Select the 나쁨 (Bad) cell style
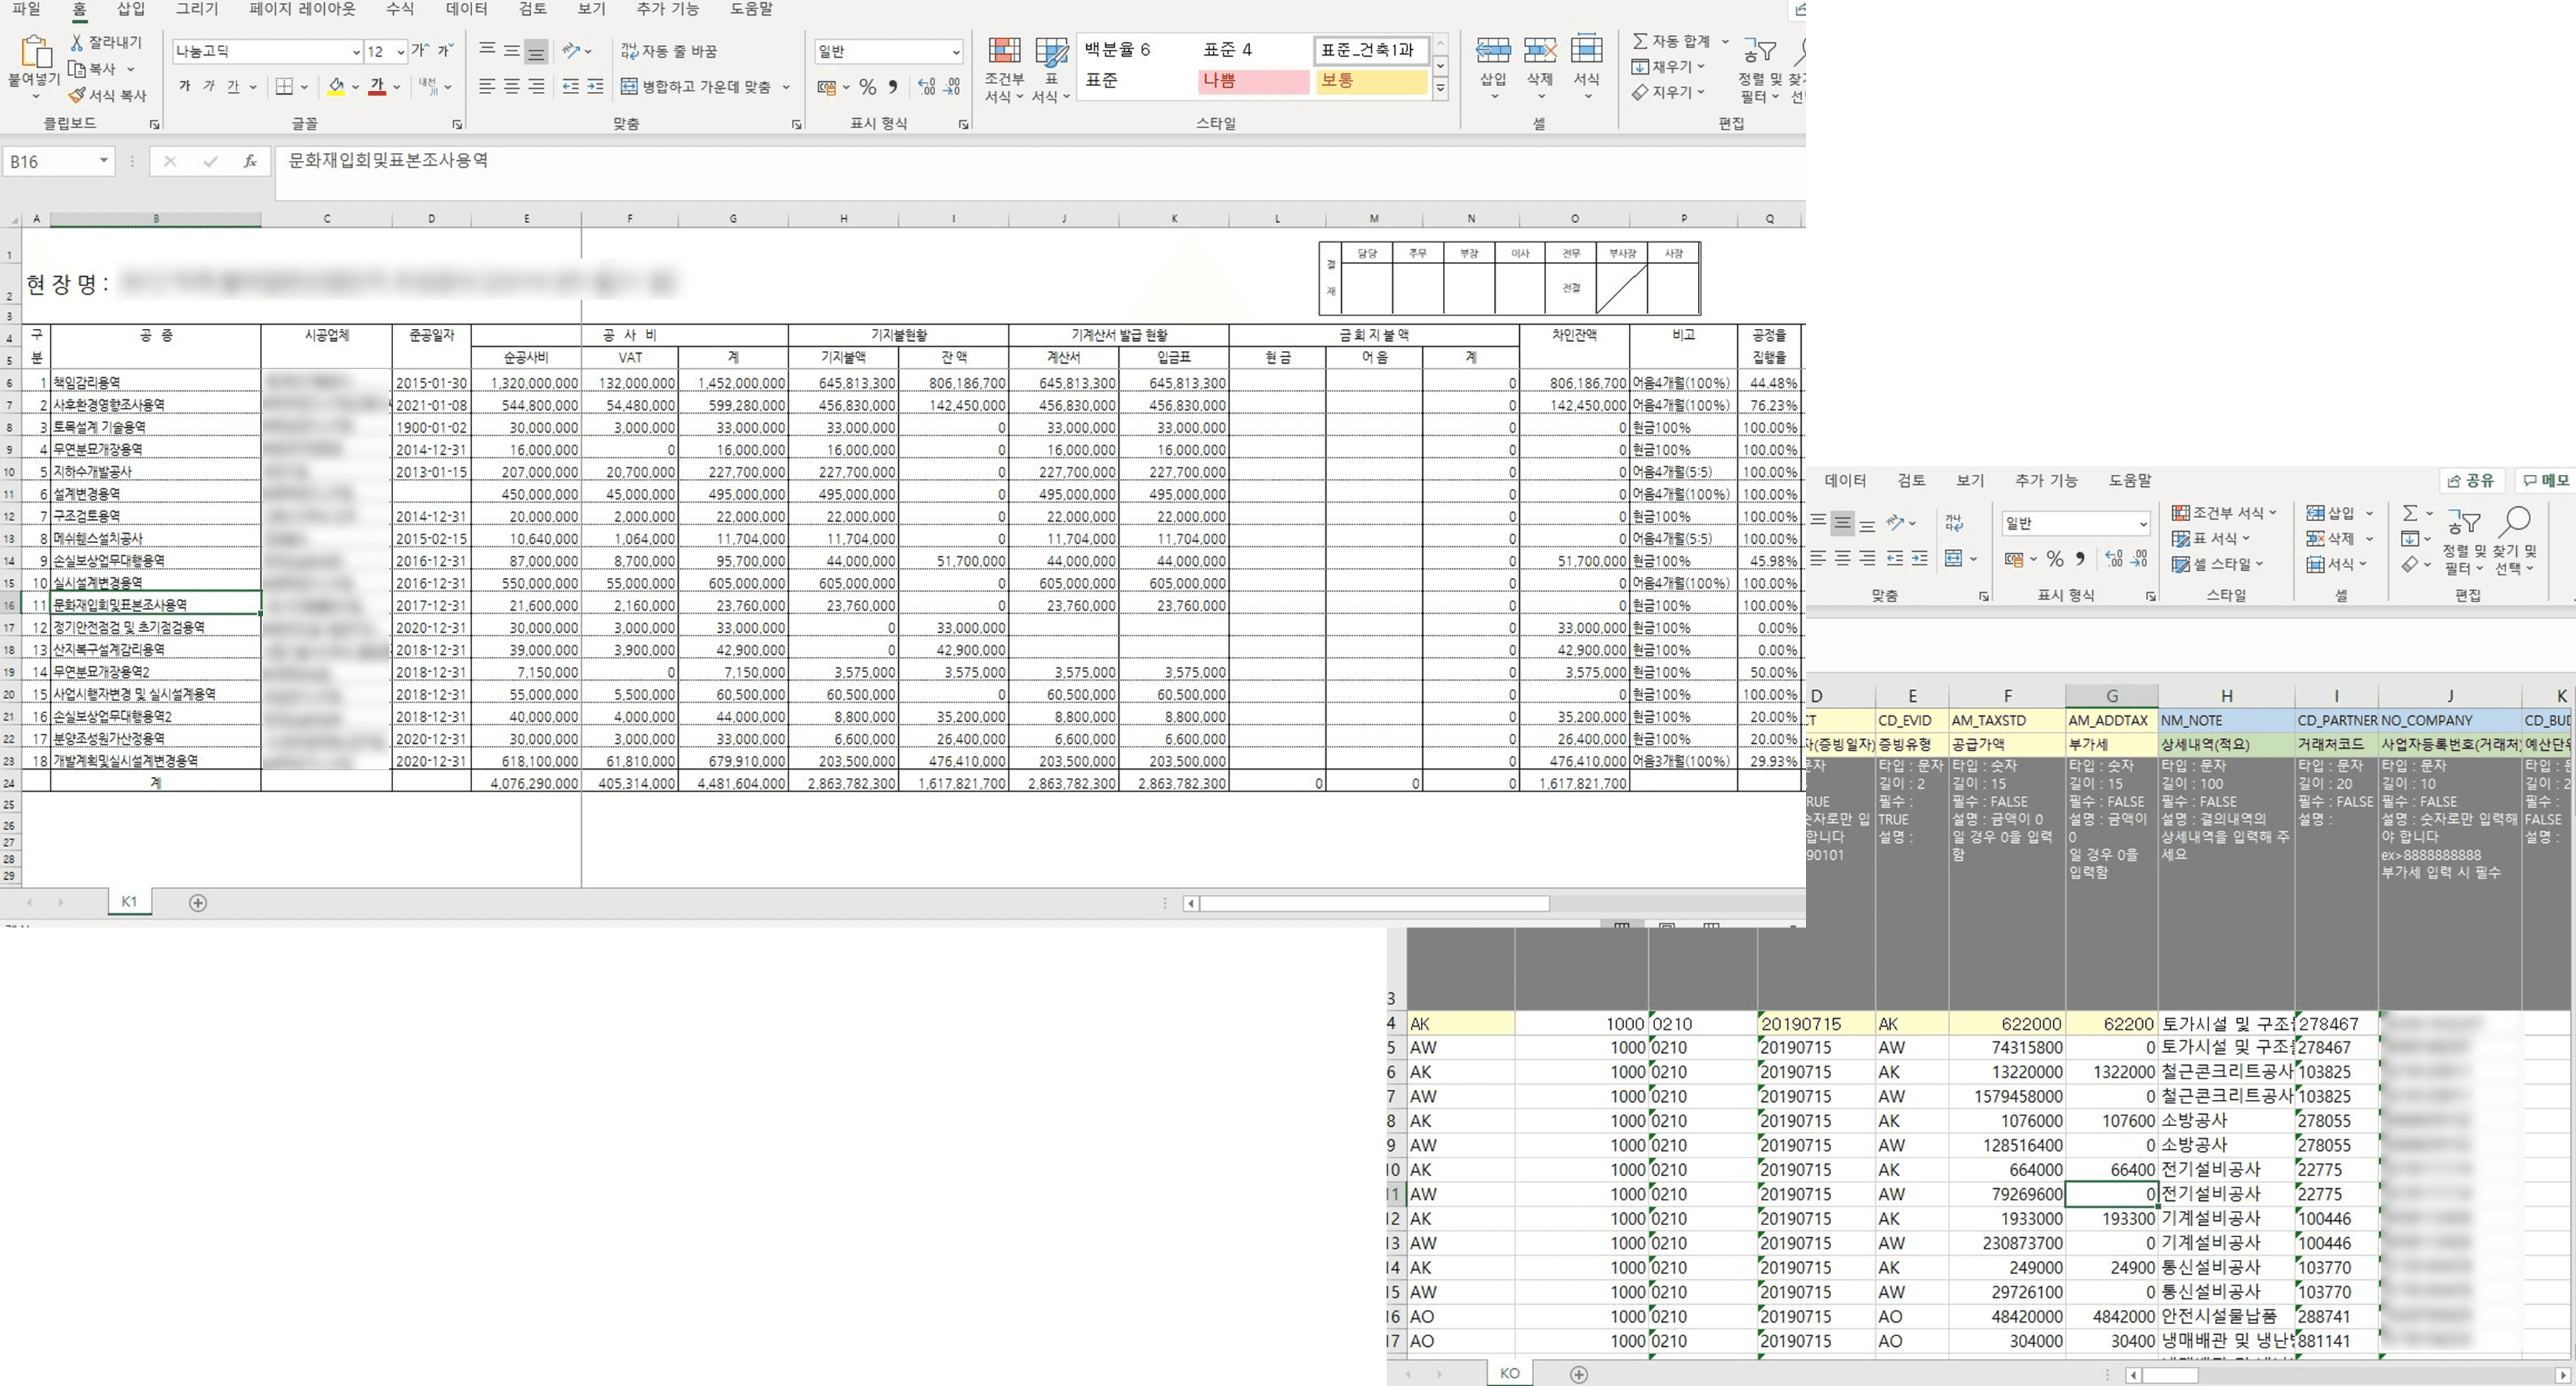 tap(1253, 81)
